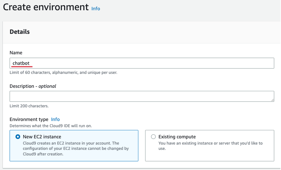
Task: Select the Existing compute radio button
Action: coord(153,137)
